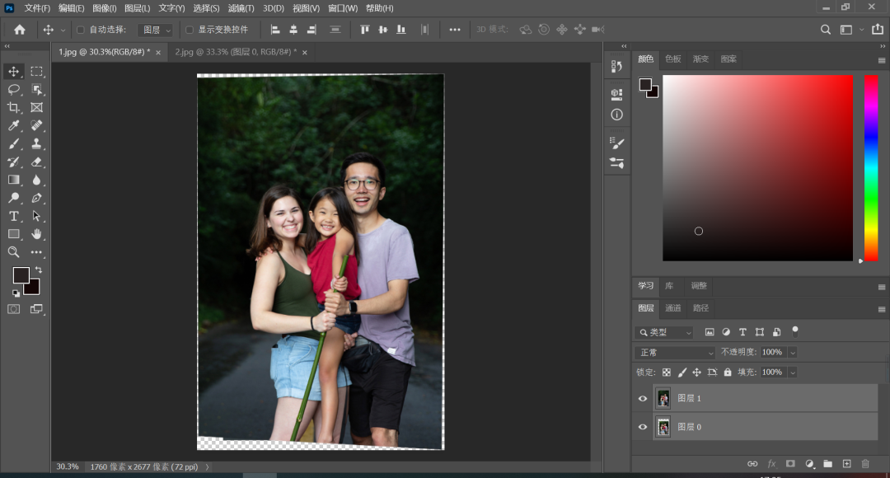Open the 图层 auto-select dropdown
The width and height of the screenshot is (890, 478).
[x=156, y=30]
